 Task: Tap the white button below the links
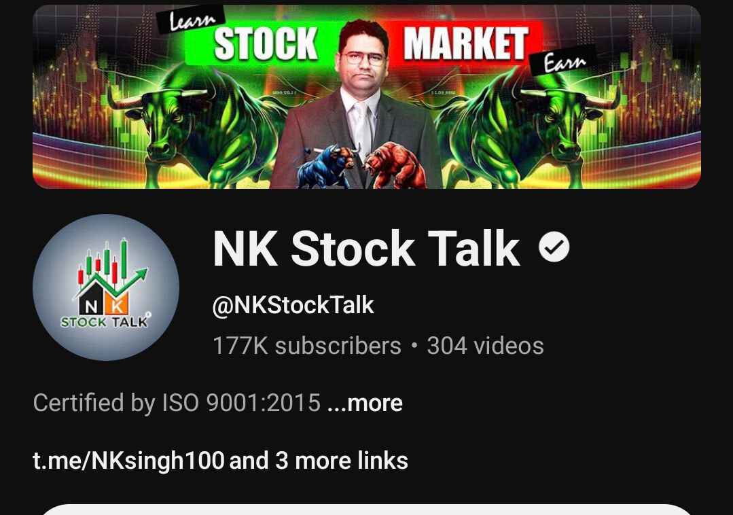coord(367,510)
